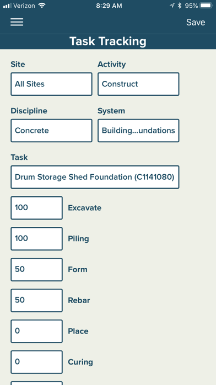Edit the Form percentage field

(x=36, y=269)
